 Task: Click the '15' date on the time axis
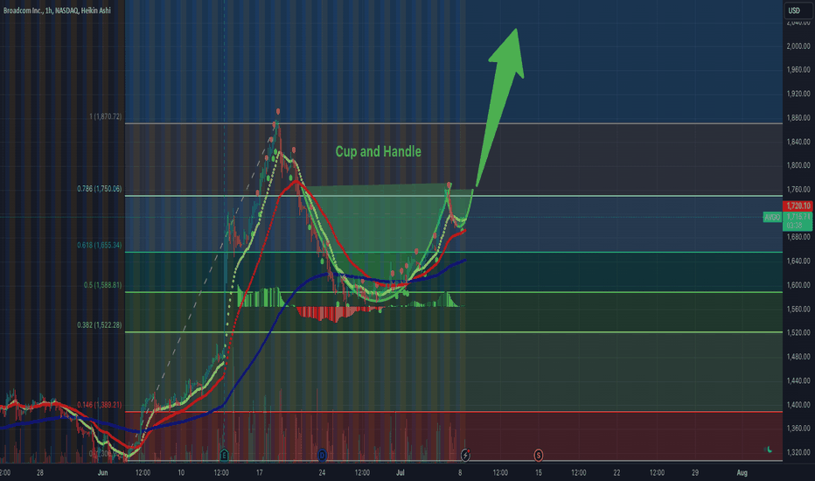coord(539,472)
